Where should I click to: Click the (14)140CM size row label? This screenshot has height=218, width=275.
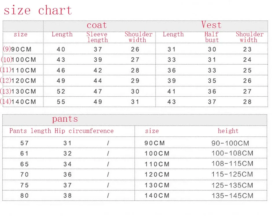18,102
